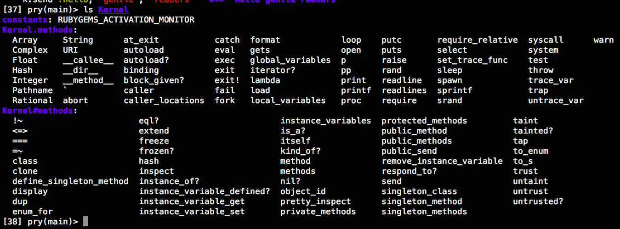Click RUBYGEMS_ACTIVATION_MONITOR constant text
This screenshot has height=229, width=620.
pyautogui.click(x=126, y=20)
